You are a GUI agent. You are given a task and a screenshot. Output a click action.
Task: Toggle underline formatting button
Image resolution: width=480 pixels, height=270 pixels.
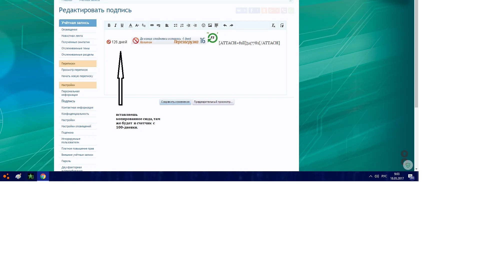(x=122, y=25)
